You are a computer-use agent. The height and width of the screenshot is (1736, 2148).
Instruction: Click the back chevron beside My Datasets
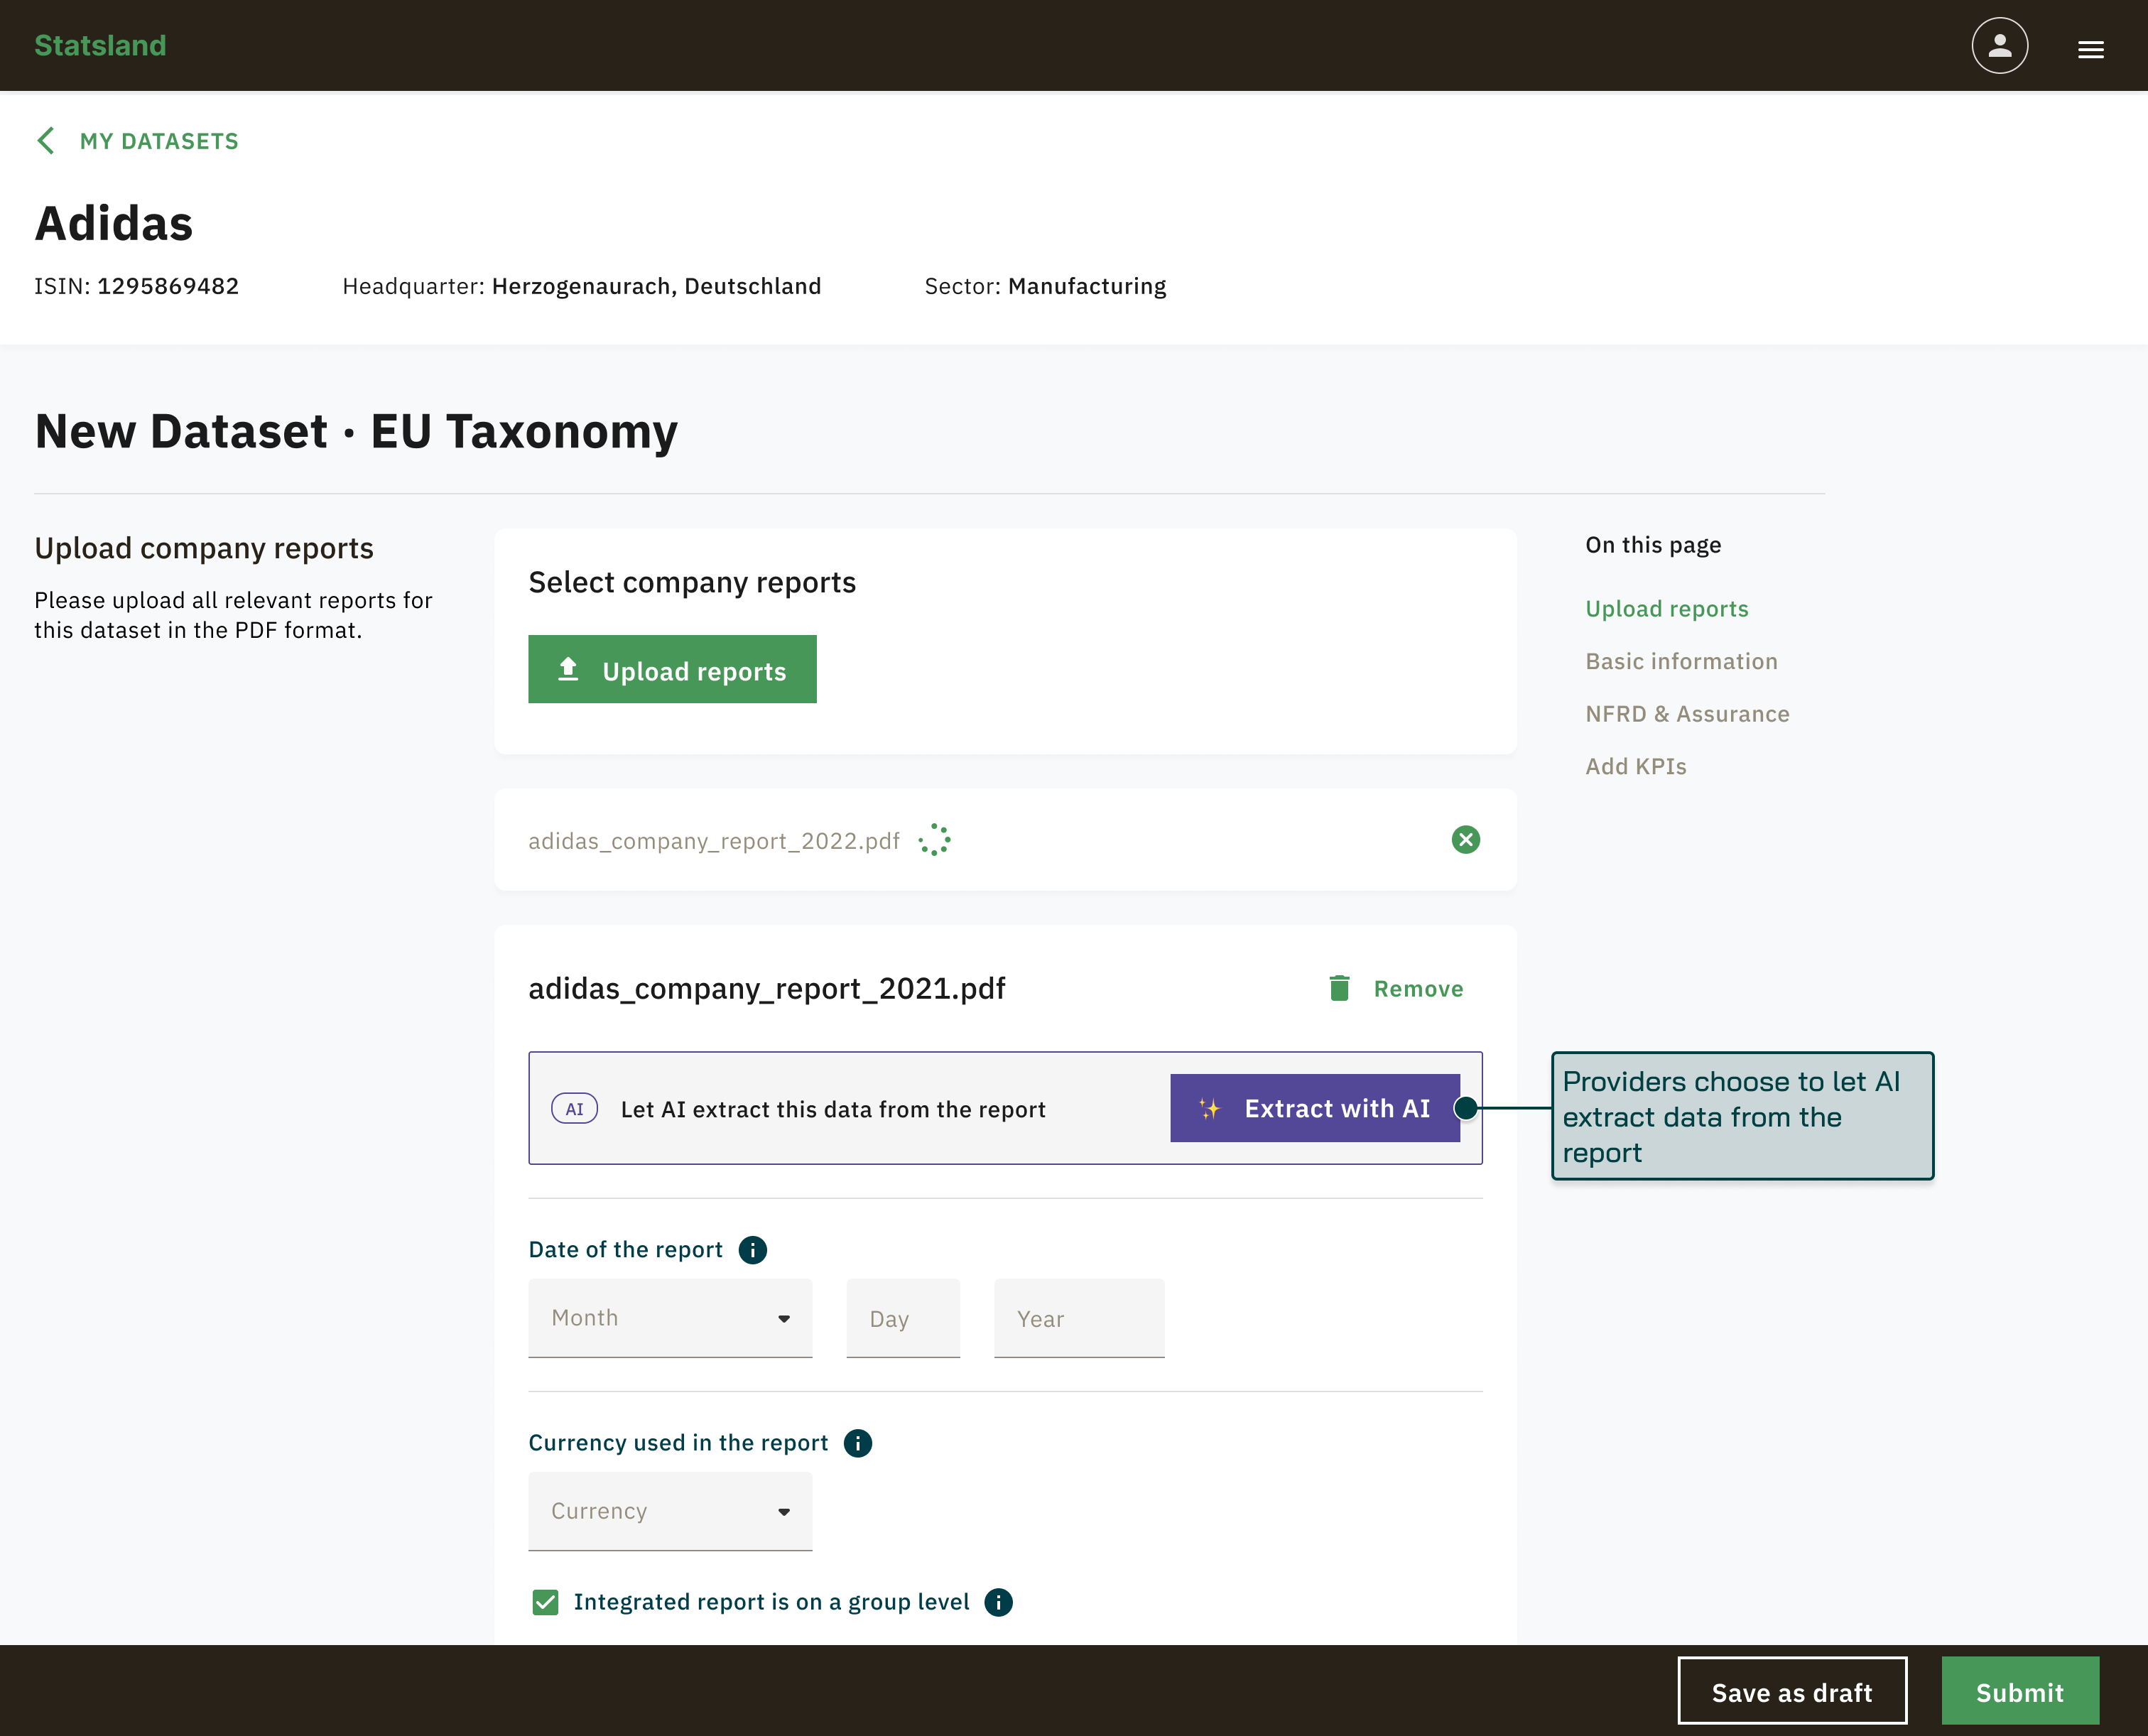[x=46, y=141]
